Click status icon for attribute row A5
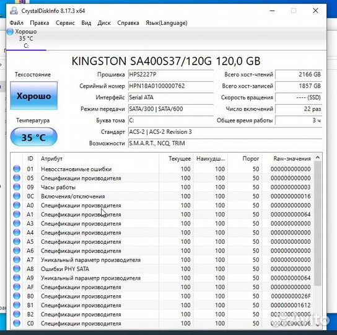 pos(17,241)
